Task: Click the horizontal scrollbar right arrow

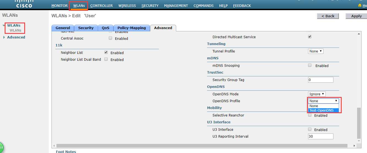Action: coord(354,146)
